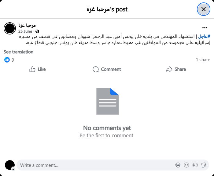View the blue like reaction icon
Screen dimensions: 214x176
click(x=7, y=60)
